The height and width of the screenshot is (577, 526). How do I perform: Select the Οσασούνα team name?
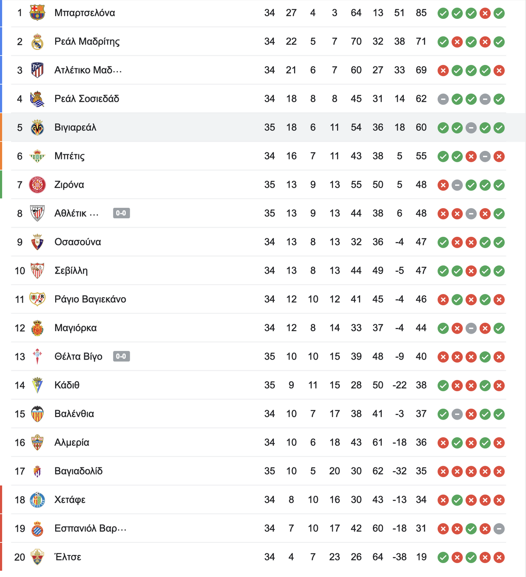tap(78, 242)
